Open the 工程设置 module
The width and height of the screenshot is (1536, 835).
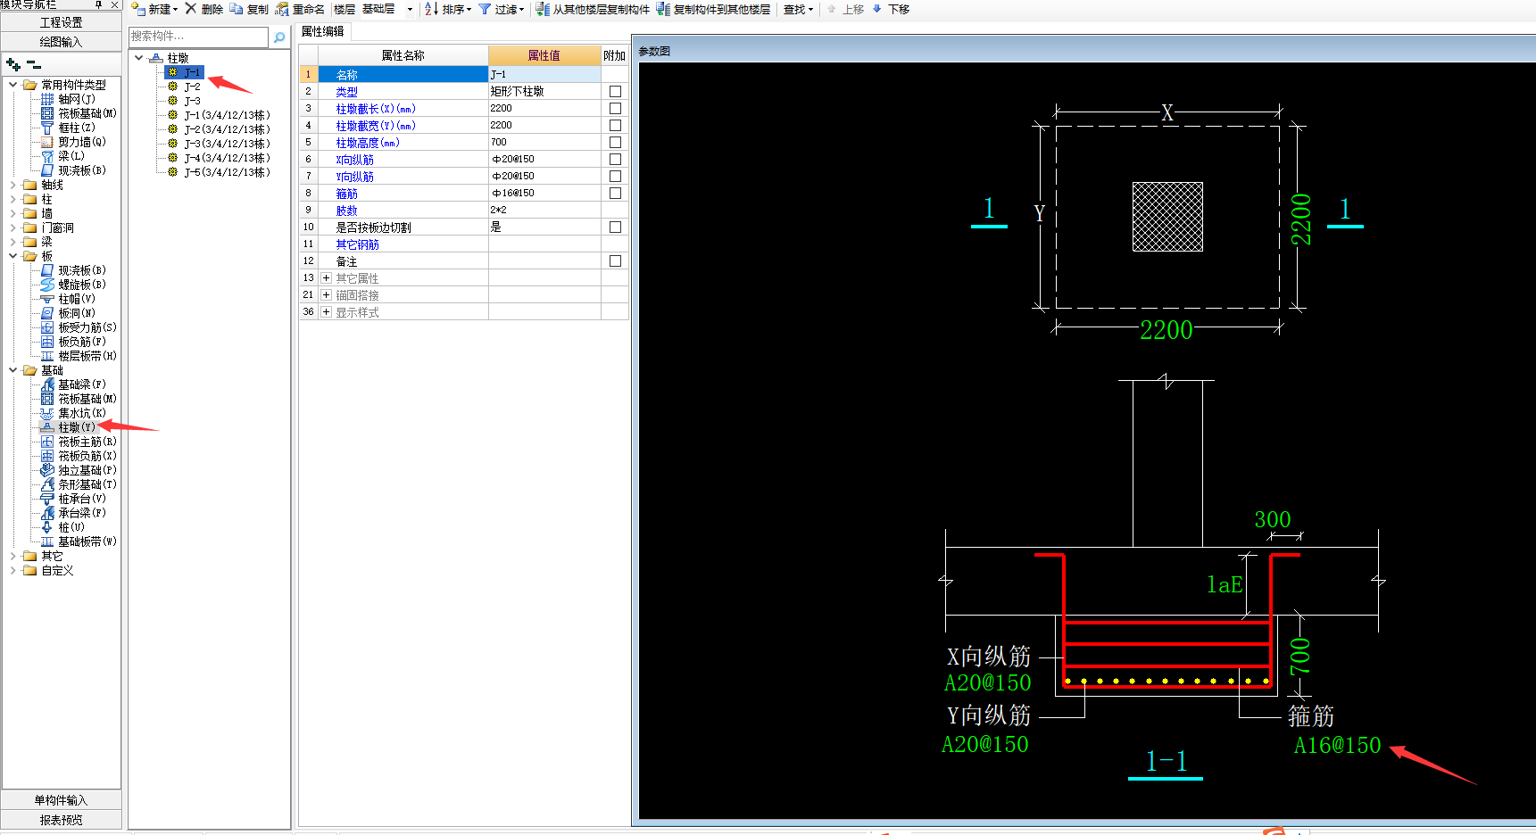point(61,22)
